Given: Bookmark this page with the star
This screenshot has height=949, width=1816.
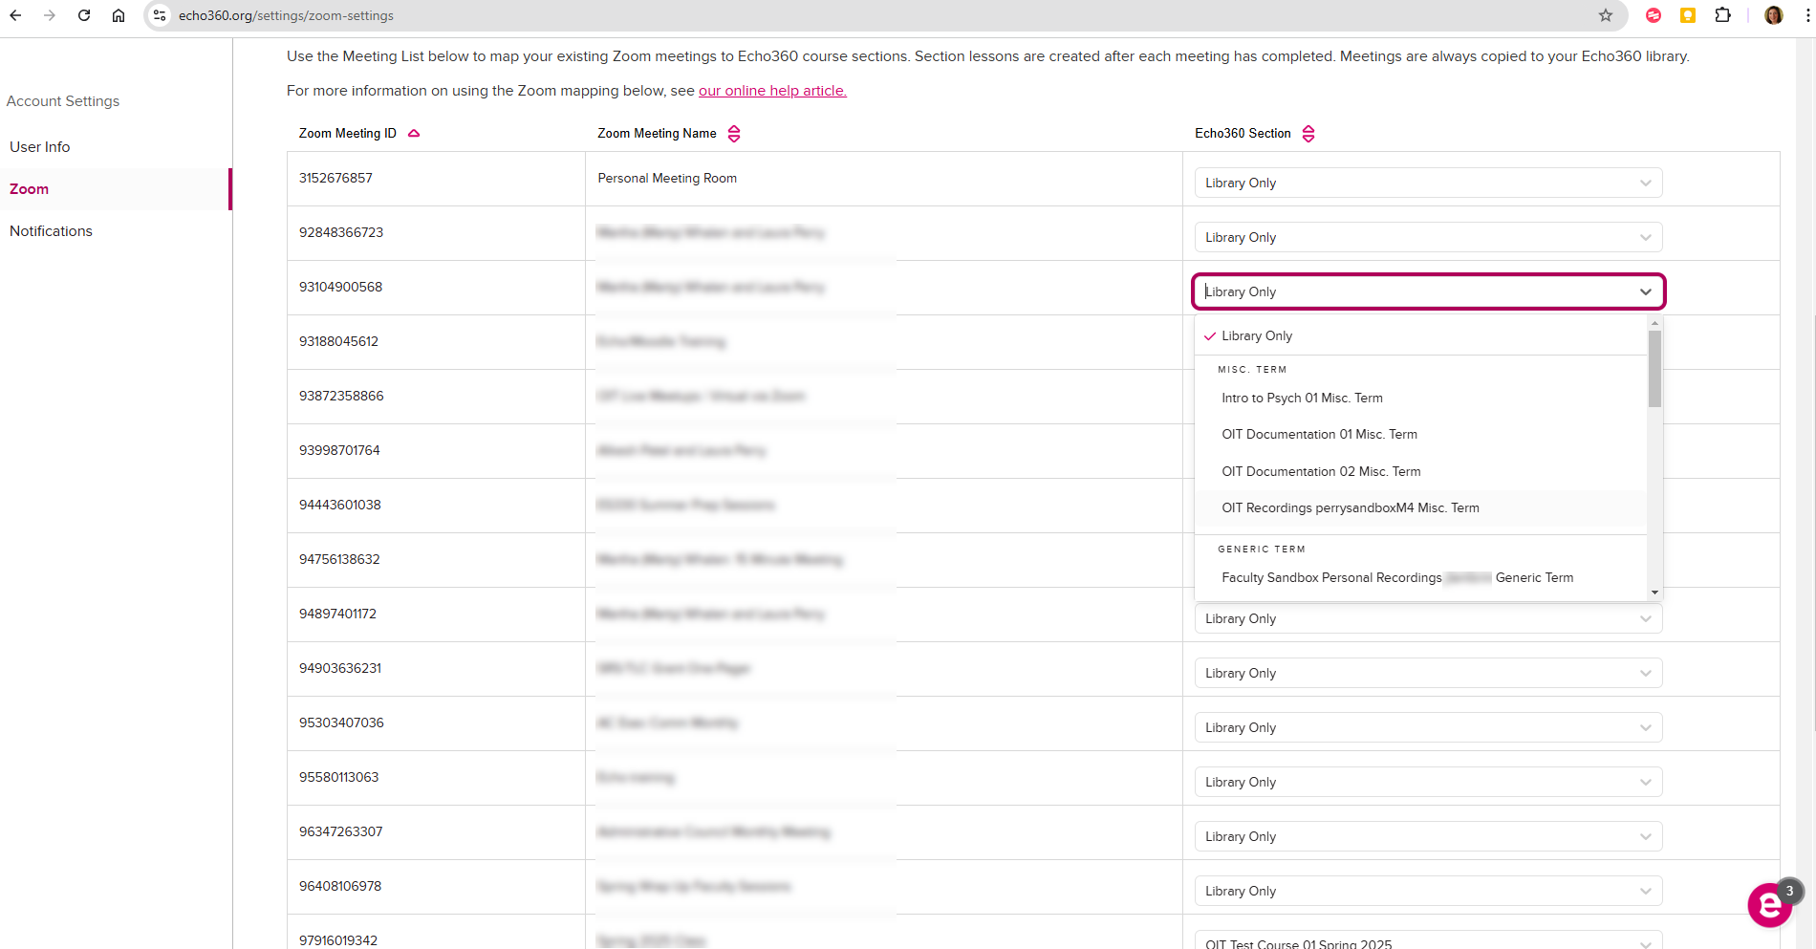Looking at the screenshot, I should (x=1606, y=15).
